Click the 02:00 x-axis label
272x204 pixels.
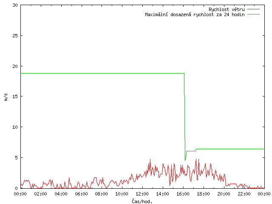click(41, 194)
